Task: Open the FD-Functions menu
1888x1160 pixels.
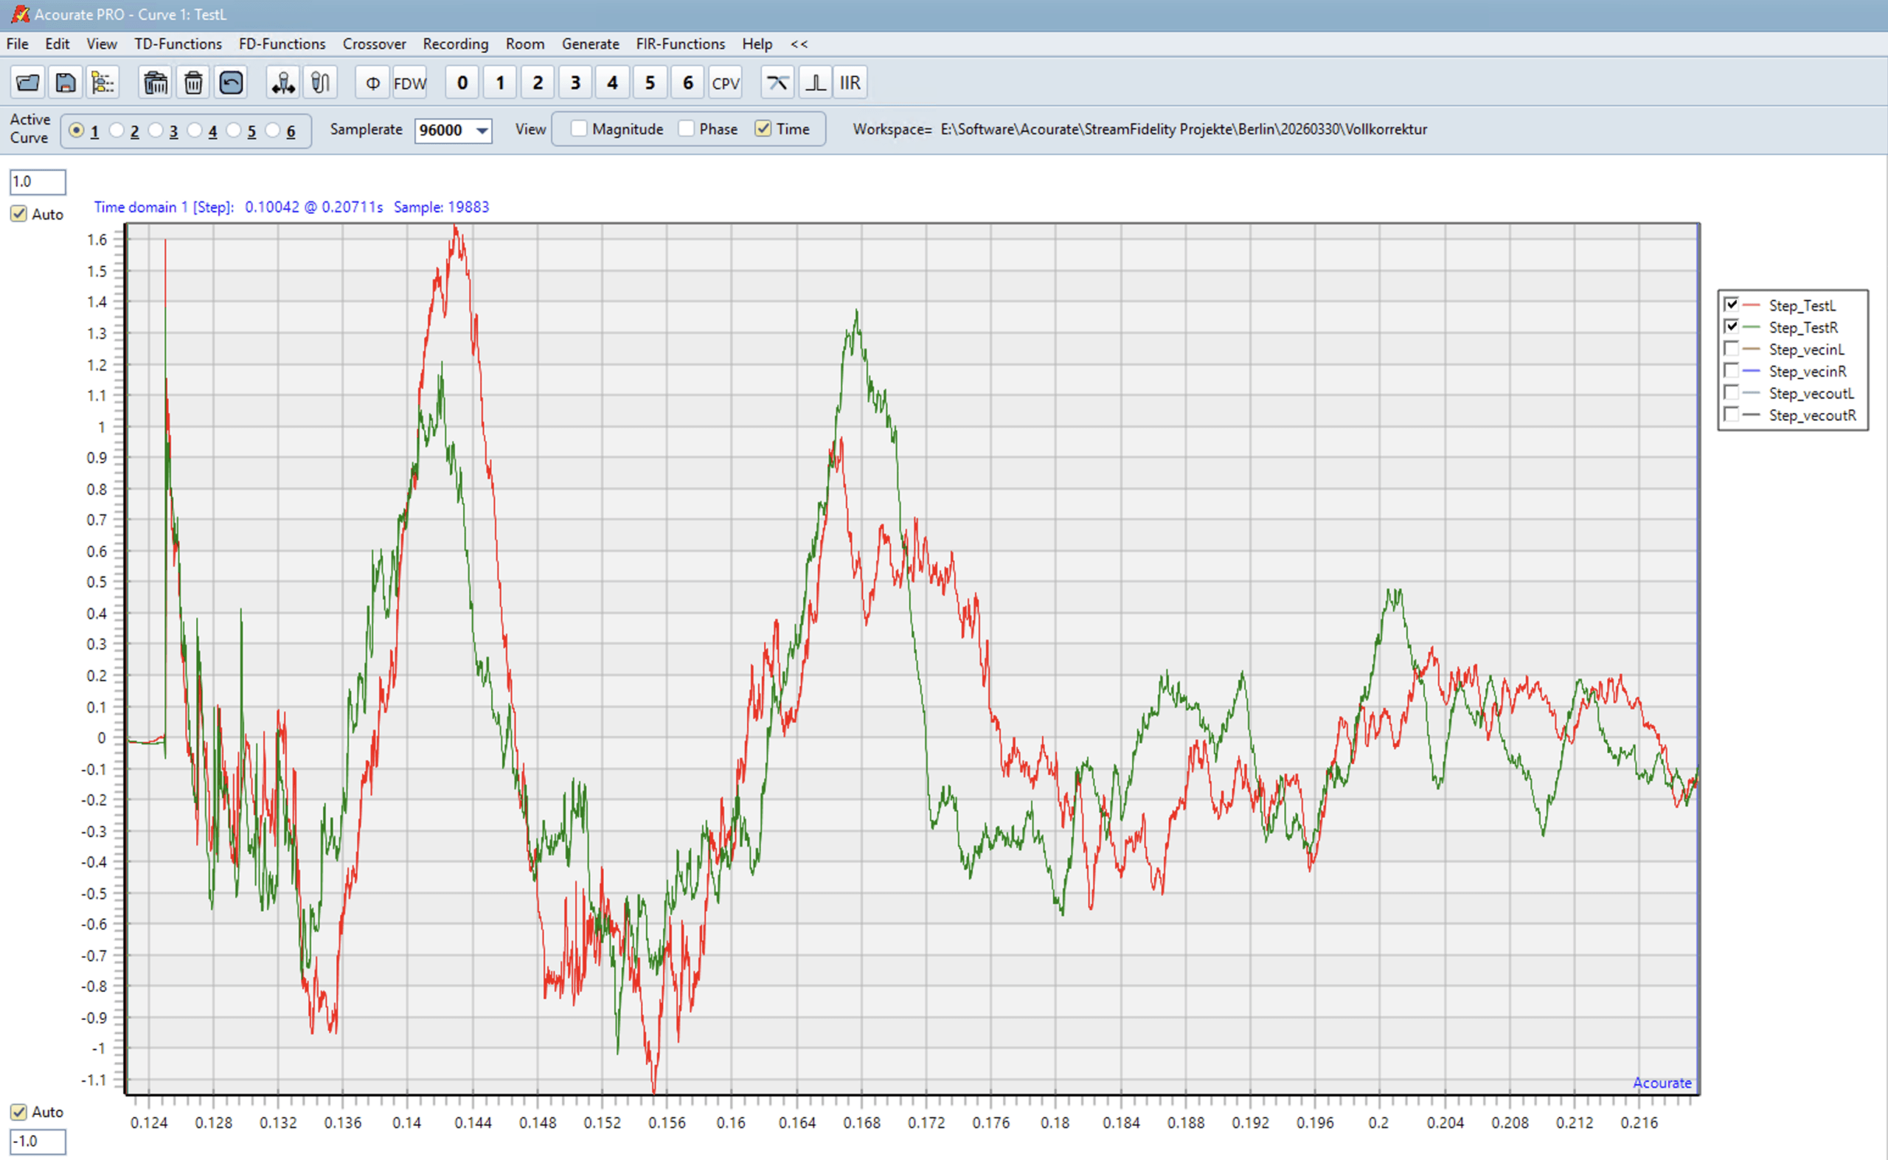Action: [282, 44]
